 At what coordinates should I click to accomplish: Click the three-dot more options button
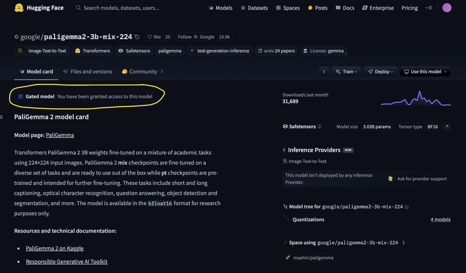click(324, 71)
